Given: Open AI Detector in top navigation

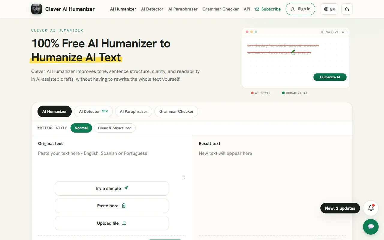Looking at the screenshot, I should point(152,9).
